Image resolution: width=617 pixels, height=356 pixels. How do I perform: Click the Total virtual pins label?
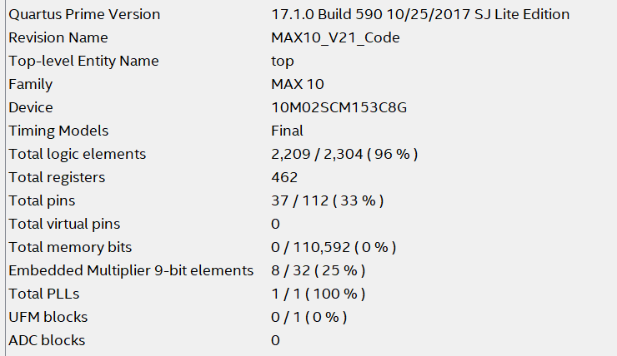click(x=64, y=224)
